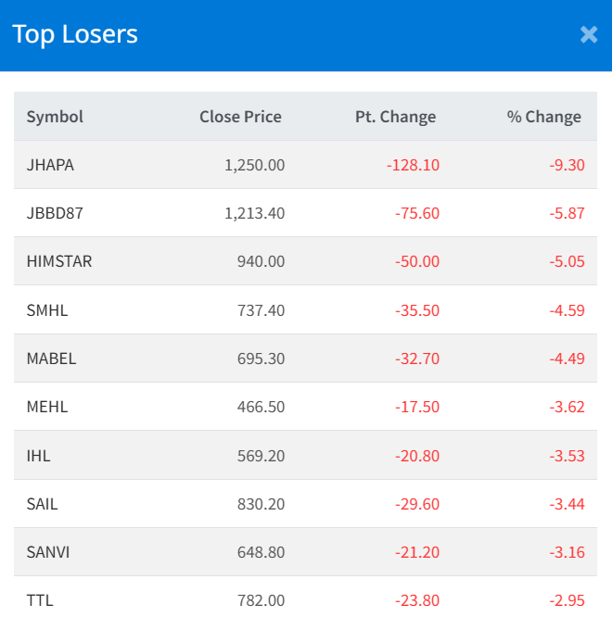Select the SMHL symbol
Screen dimensions: 612x617
[x=47, y=309]
